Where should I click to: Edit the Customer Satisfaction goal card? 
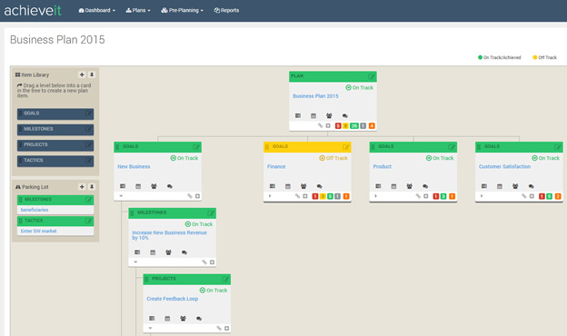click(558, 147)
